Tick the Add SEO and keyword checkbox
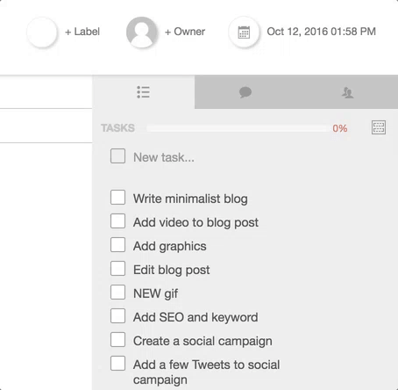Screen dimensions: 398x390 (117, 315)
